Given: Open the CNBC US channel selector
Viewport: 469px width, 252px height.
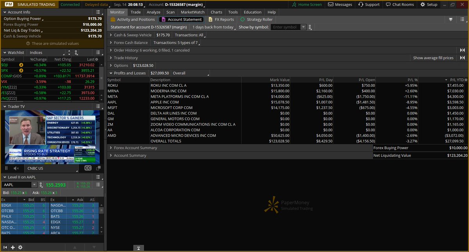Looking at the screenshot, I should tap(52, 168).
